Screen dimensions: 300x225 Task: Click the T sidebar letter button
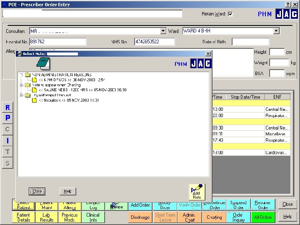point(7,152)
